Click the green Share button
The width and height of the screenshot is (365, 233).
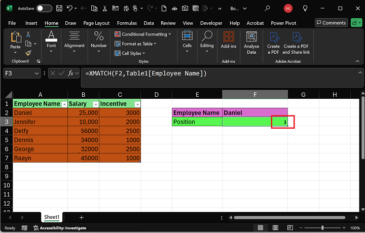(x=356, y=23)
